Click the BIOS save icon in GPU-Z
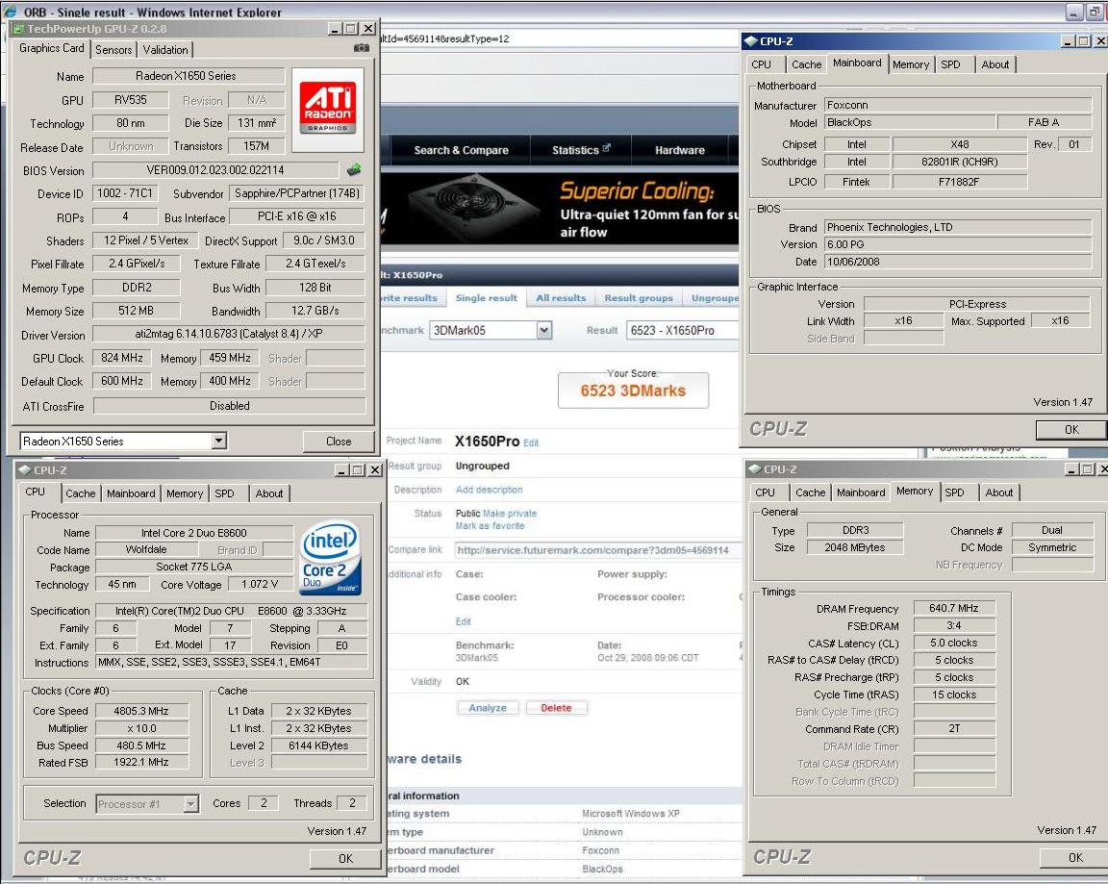 click(354, 169)
